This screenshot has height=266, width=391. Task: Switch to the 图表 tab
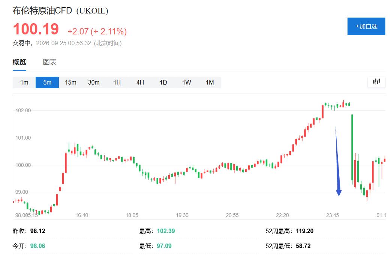(x=49, y=62)
